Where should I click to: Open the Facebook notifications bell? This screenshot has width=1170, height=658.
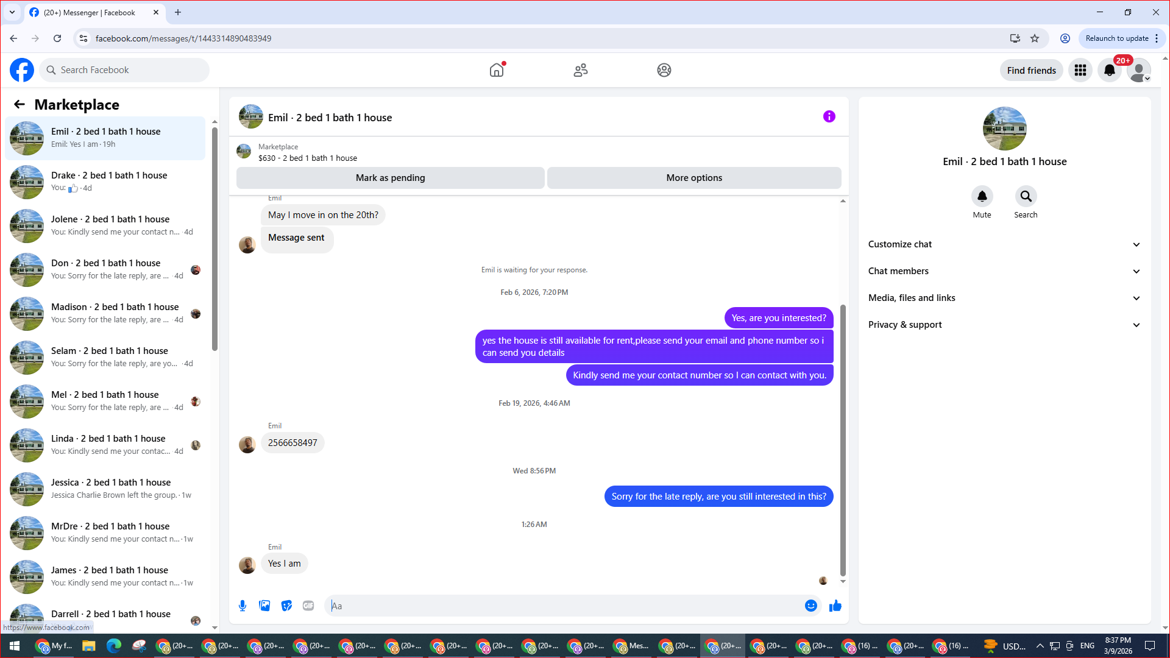[1109, 70]
